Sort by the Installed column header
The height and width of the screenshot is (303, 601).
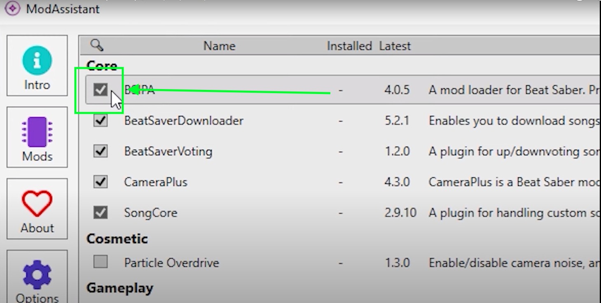(349, 46)
